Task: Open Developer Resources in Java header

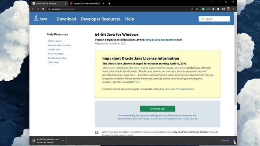Action: (x=100, y=19)
